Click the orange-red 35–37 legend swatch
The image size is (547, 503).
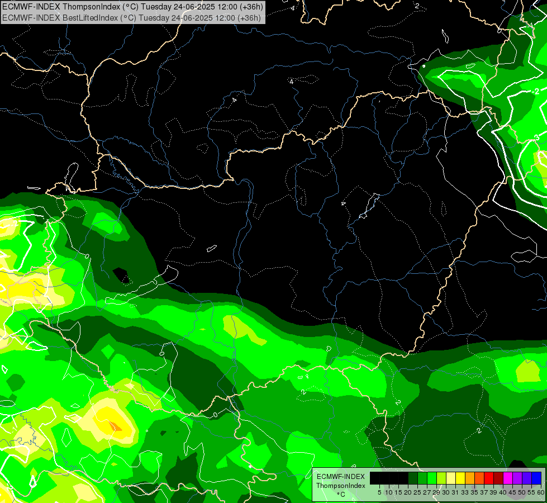479,478
